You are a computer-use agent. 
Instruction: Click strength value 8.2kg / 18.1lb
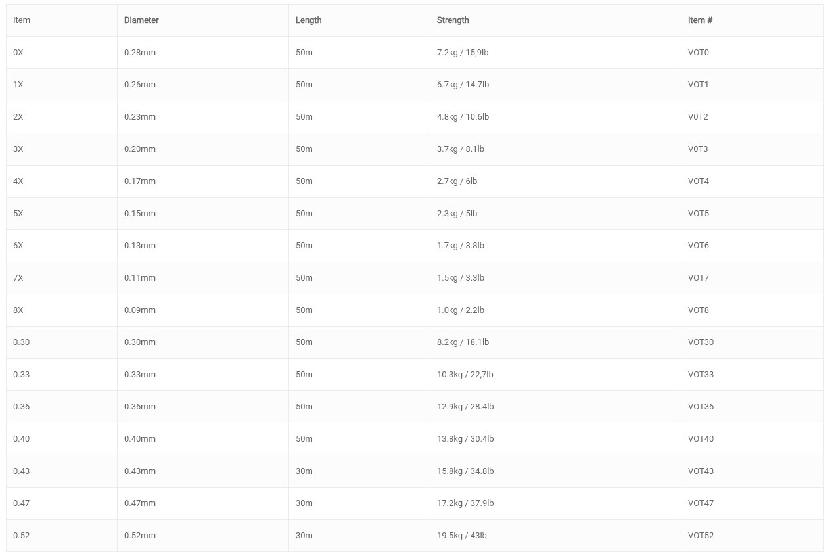click(x=463, y=342)
